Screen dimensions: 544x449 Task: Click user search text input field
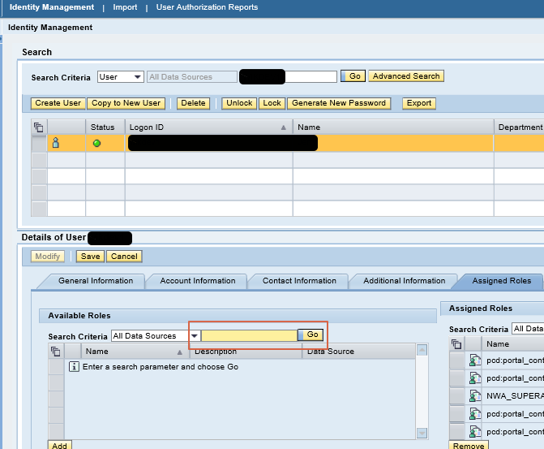coord(288,77)
